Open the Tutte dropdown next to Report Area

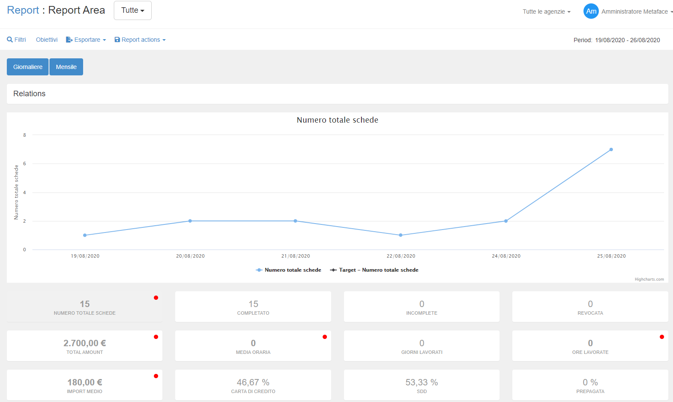point(133,10)
